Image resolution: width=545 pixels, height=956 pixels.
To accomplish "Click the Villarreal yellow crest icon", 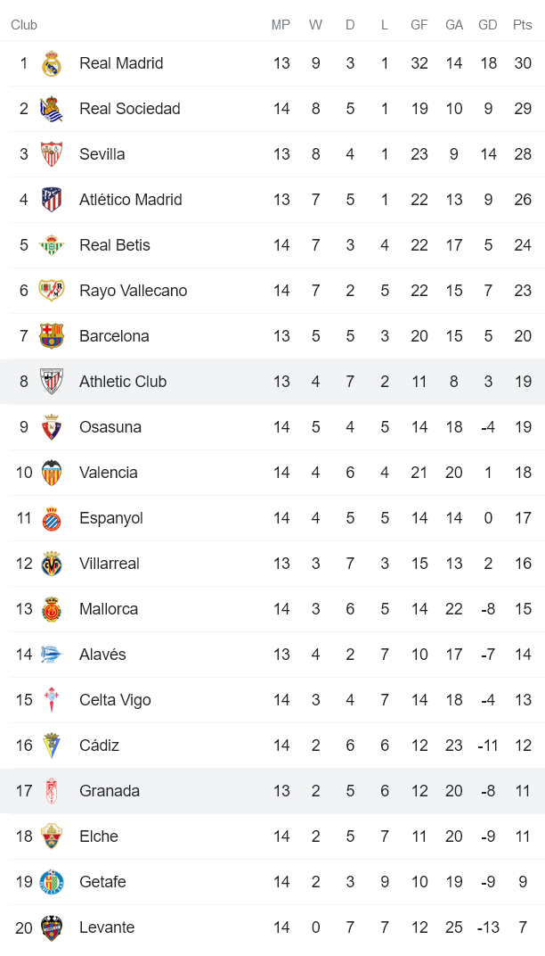I will (52, 564).
